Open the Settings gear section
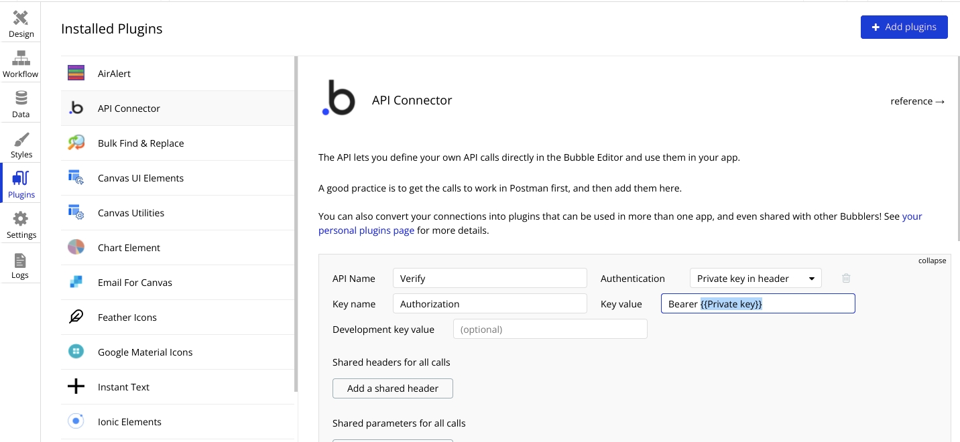Image resolution: width=960 pixels, height=442 pixels. 21,225
